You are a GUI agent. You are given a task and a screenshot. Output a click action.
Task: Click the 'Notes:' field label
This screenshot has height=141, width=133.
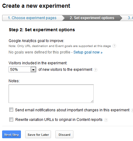tap(14, 81)
